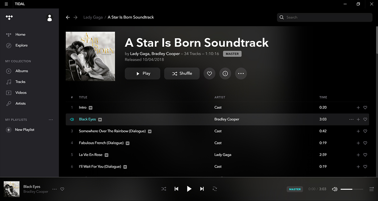The height and width of the screenshot is (201, 378).
Task: Open the user profile avatar
Action: [x=49, y=18]
